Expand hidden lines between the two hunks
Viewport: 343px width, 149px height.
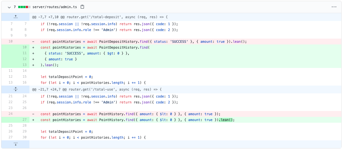click(15, 89)
